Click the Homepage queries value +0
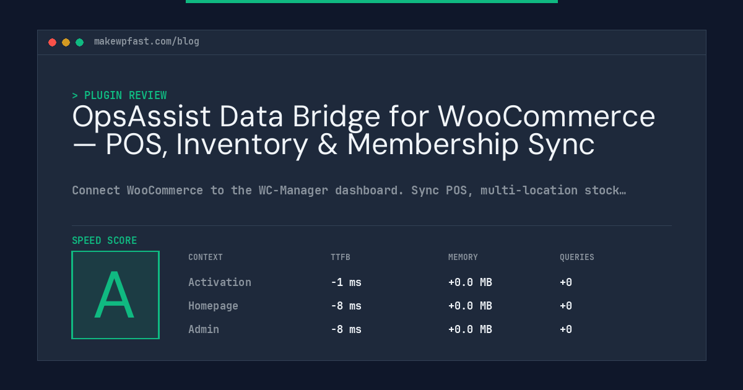Screen dimensions: 743x390 566,306
